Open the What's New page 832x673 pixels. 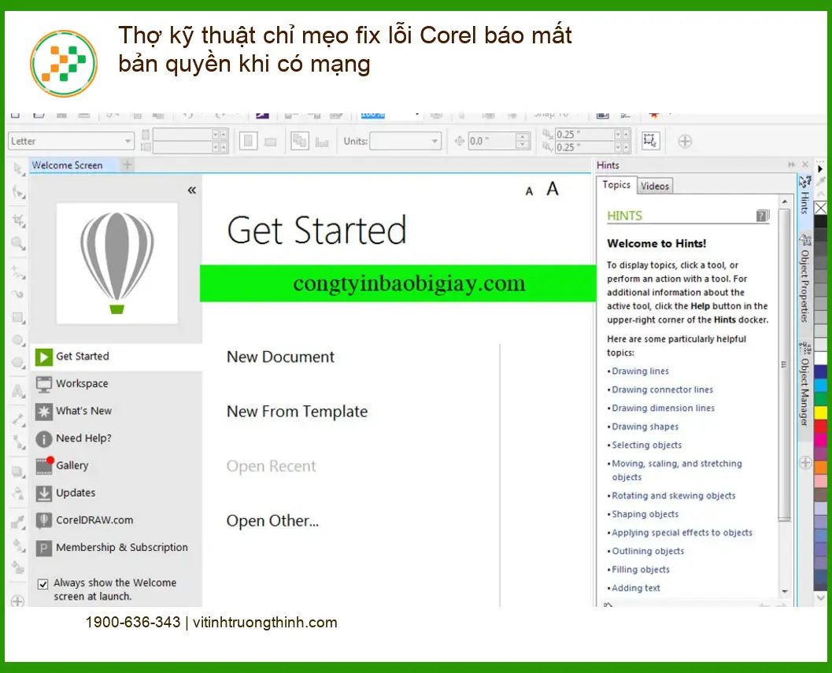point(74,411)
